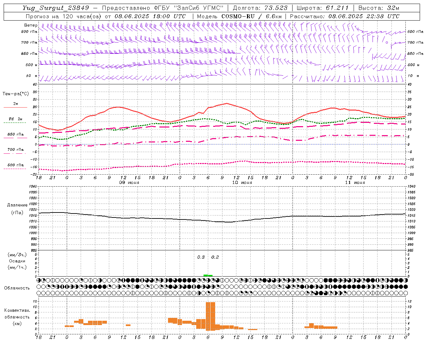Click the solid 2м temperature legend entry

pos(15,104)
